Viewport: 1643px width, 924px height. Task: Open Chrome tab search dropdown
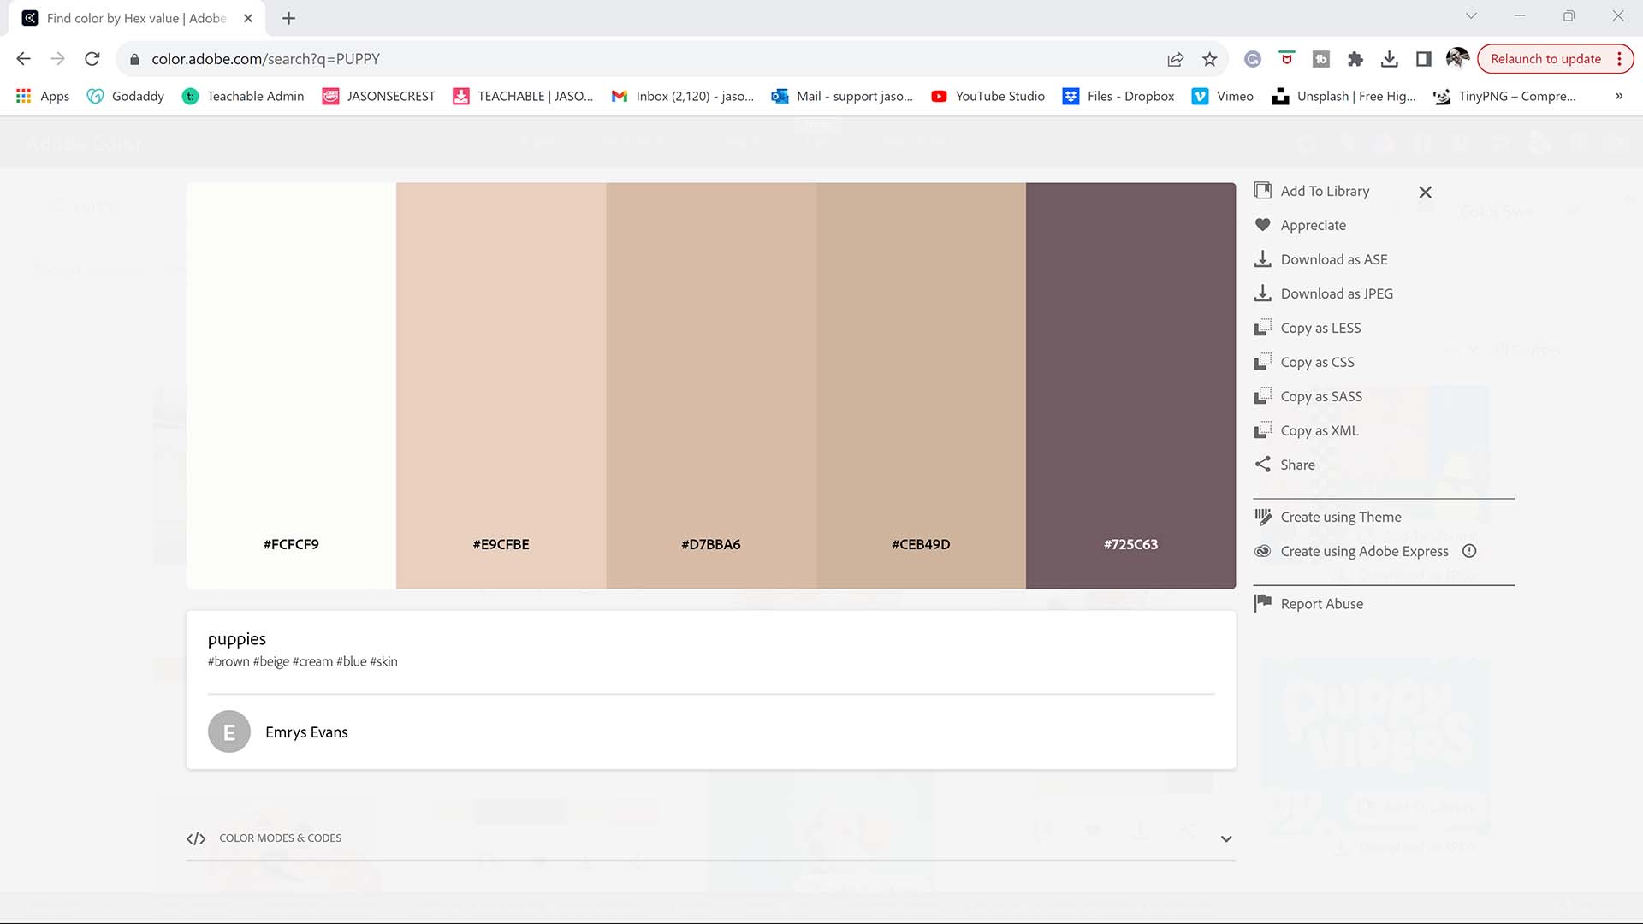point(1471,16)
